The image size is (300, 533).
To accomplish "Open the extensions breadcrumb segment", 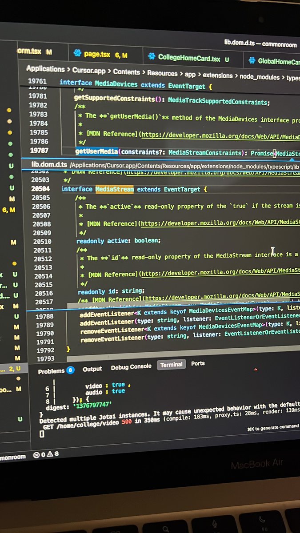I will 217,76.
